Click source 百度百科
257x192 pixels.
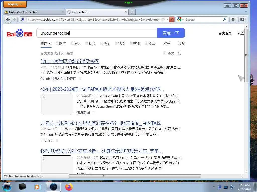pos(47,140)
